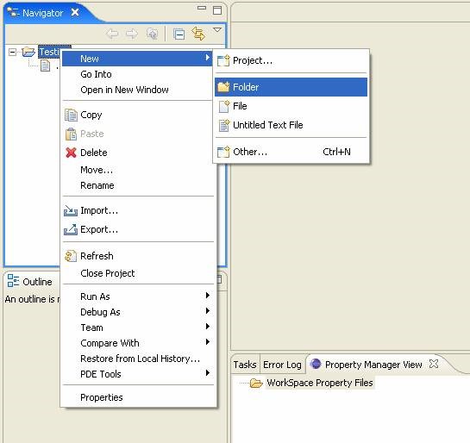Choose New from the context menu
This screenshot has height=443, width=470.
click(136, 59)
